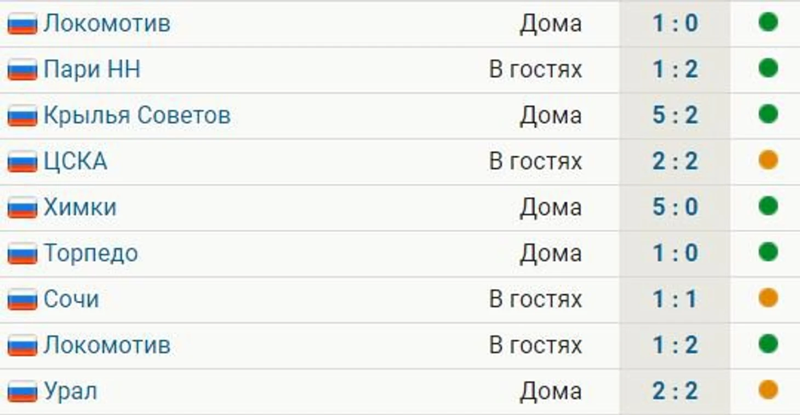Image resolution: width=800 pixels, height=415 pixels.
Task: Click the green win dot for Химки
Action: pyautogui.click(x=768, y=206)
